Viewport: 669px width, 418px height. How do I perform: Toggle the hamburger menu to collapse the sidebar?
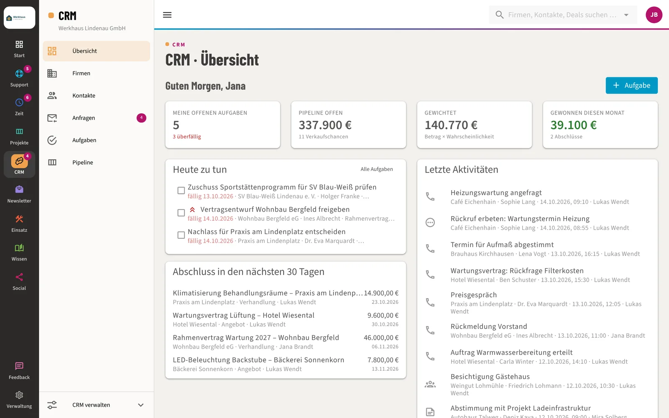(167, 15)
